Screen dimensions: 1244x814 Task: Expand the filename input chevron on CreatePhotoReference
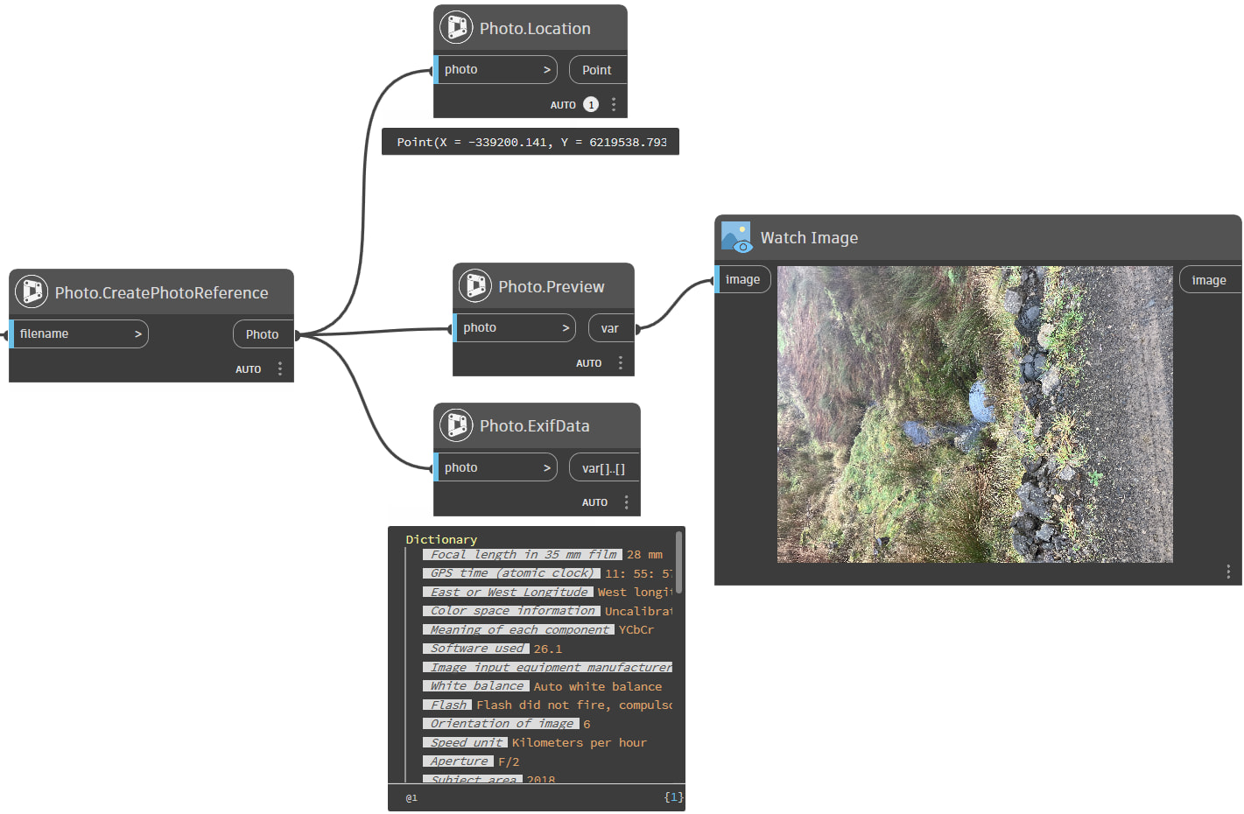(x=138, y=333)
